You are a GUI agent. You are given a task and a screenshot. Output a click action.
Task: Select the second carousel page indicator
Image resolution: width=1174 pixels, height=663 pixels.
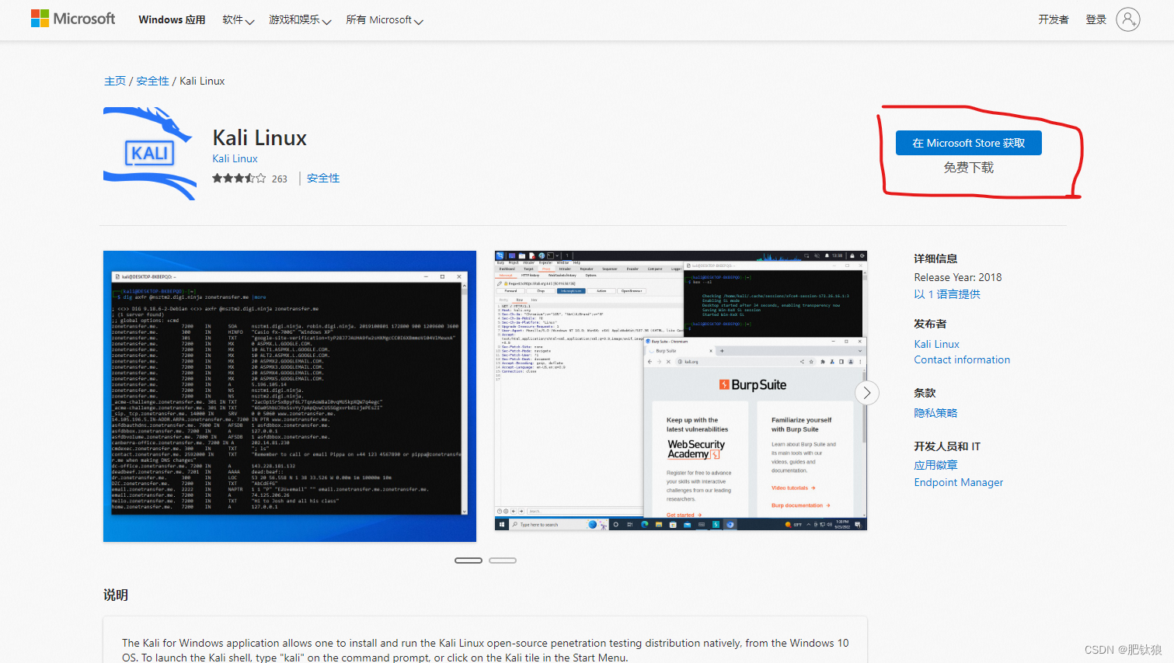pos(503,561)
